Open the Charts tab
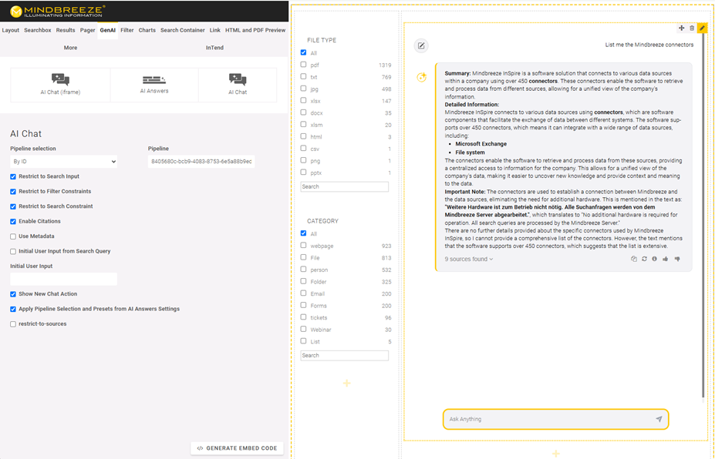Viewport: 715px width, 459px height. pyautogui.click(x=147, y=31)
